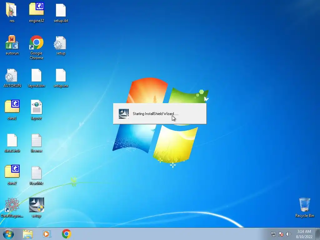Click the network tray icon

(x=273, y=234)
